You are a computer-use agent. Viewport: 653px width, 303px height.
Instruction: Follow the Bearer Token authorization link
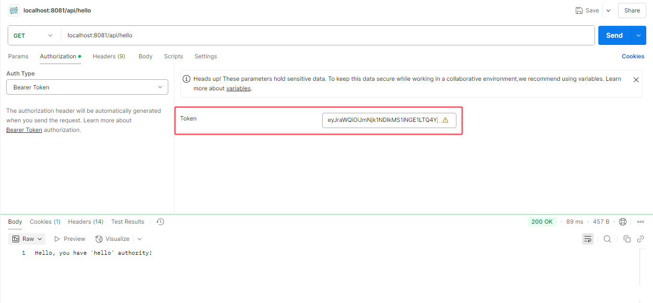point(24,130)
